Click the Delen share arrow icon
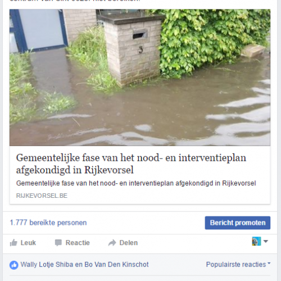281x281 pixels. [x=112, y=243]
